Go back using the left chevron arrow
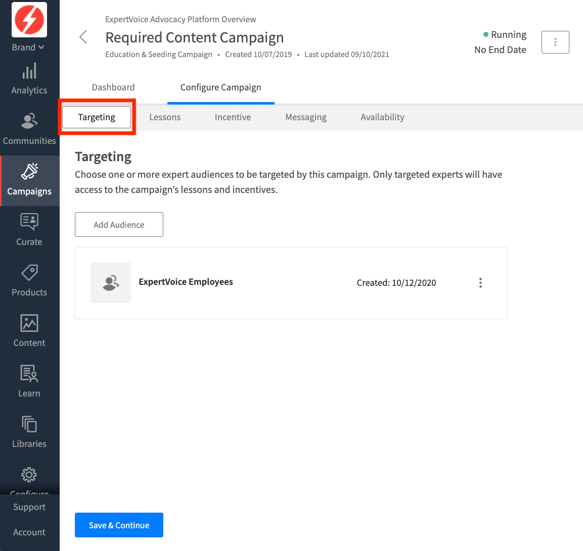 [x=83, y=37]
